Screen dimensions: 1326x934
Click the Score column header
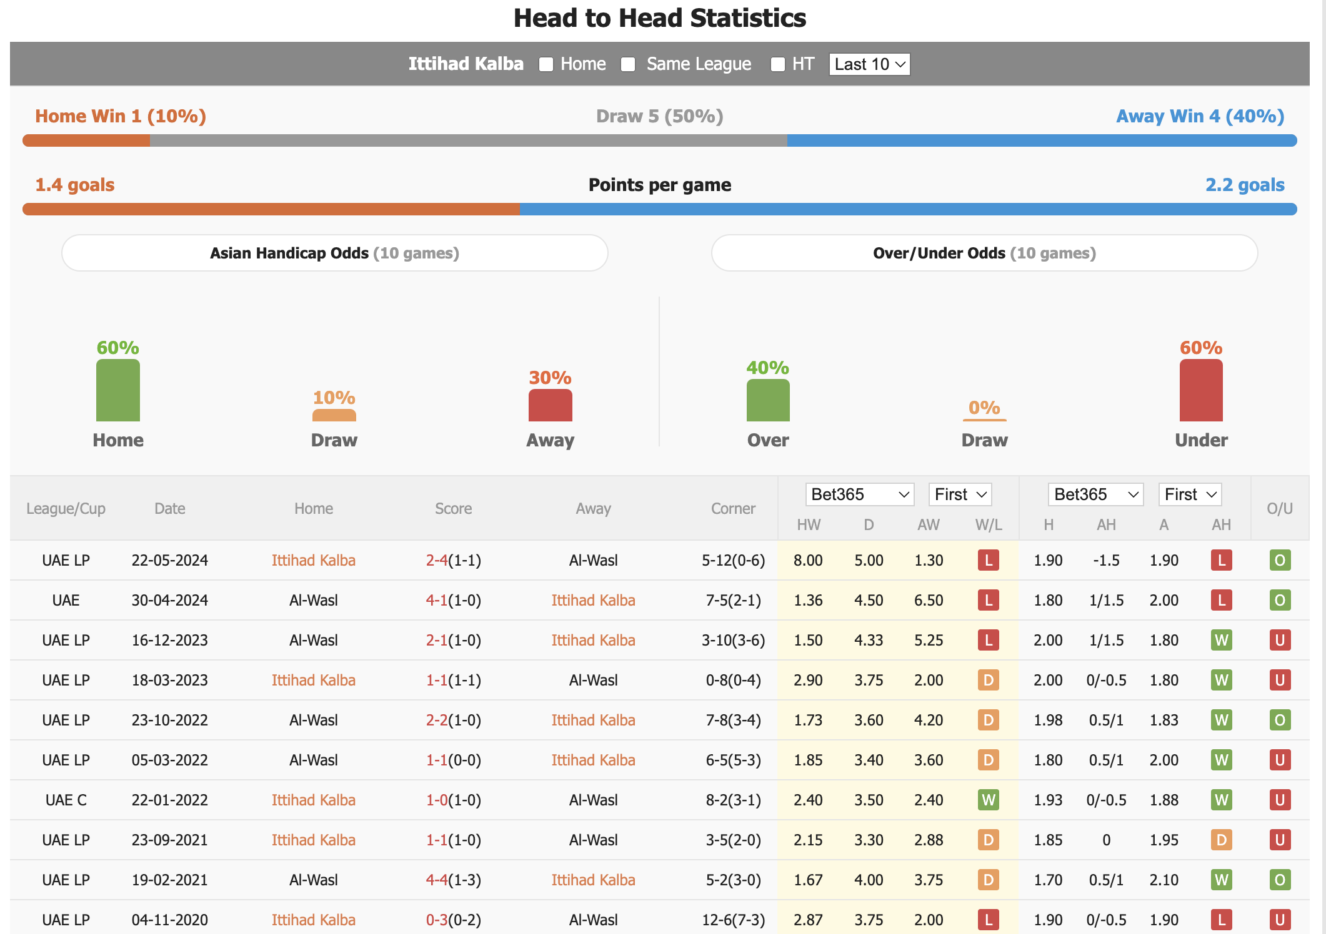454,509
